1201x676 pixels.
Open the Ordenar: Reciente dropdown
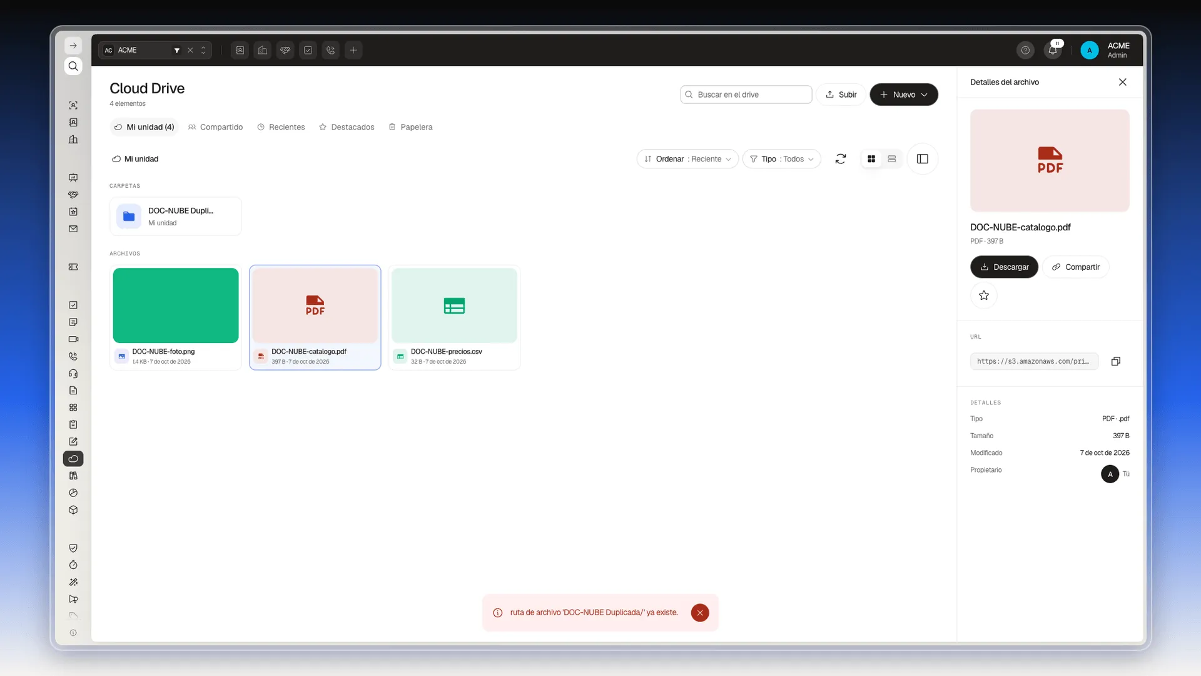[x=687, y=159]
